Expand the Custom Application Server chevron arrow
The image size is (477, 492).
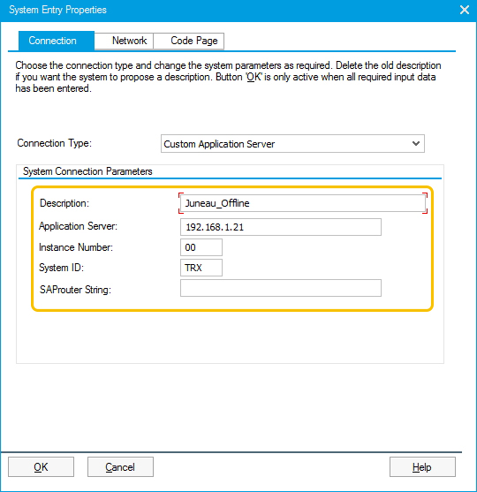416,144
